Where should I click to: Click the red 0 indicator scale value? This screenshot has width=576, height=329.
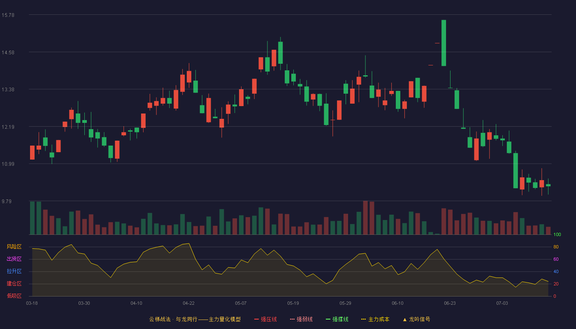click(555, 297)
